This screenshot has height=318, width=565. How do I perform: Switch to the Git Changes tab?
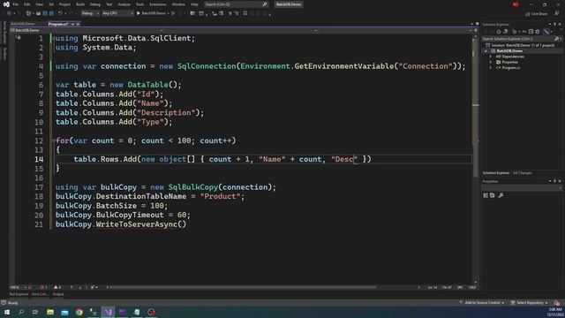click(x=522, y=173)
